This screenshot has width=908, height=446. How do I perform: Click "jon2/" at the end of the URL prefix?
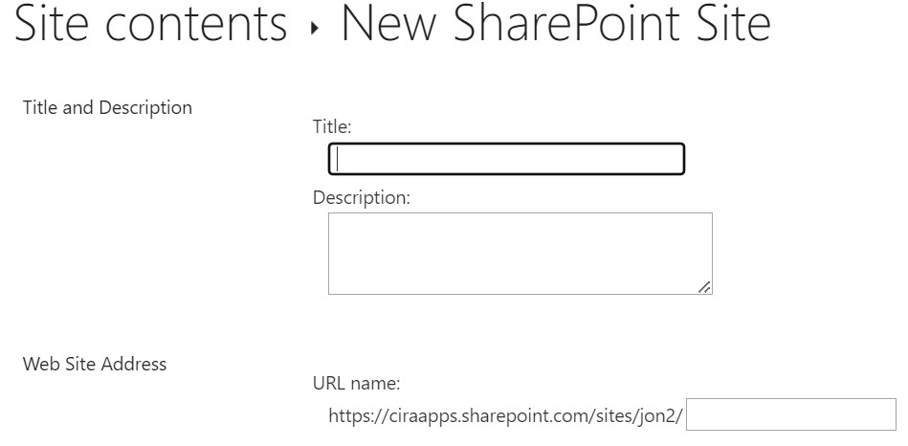(x=663, y=416)
